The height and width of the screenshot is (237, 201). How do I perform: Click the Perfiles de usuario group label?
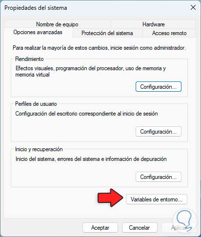[36, 104]
